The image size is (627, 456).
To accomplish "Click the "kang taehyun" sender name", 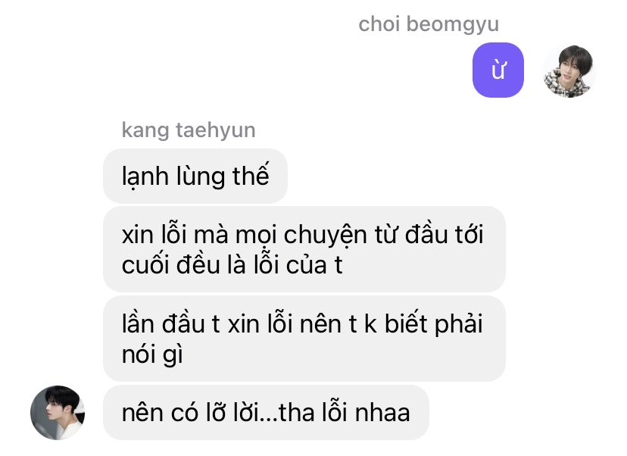I will pyautogui.click(x=189, y=130).
